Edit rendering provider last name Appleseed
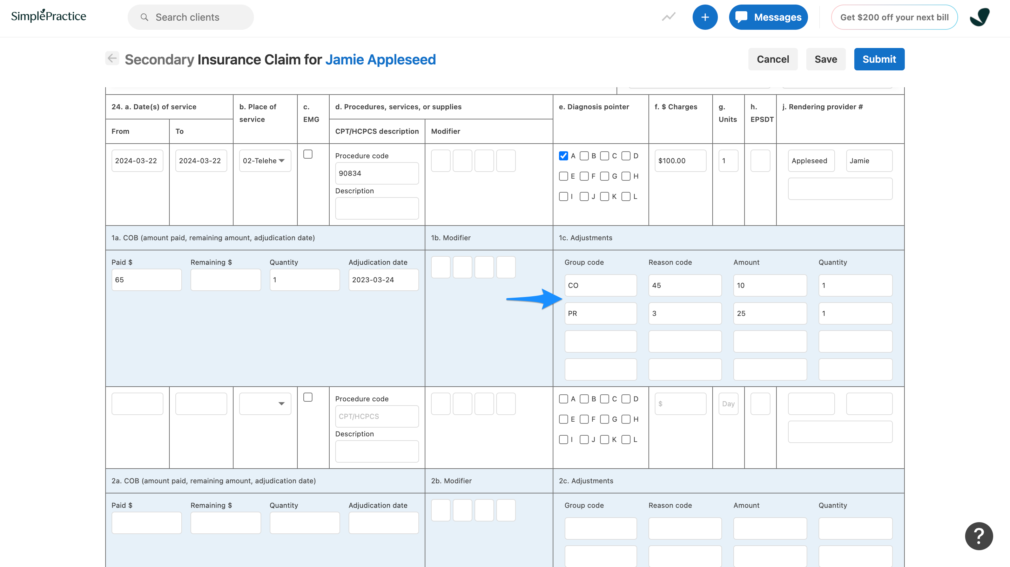 (811, 160)
